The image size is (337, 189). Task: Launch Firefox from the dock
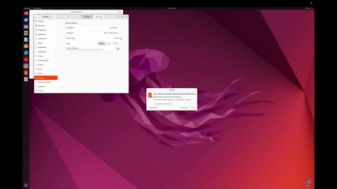pos(26,14)
